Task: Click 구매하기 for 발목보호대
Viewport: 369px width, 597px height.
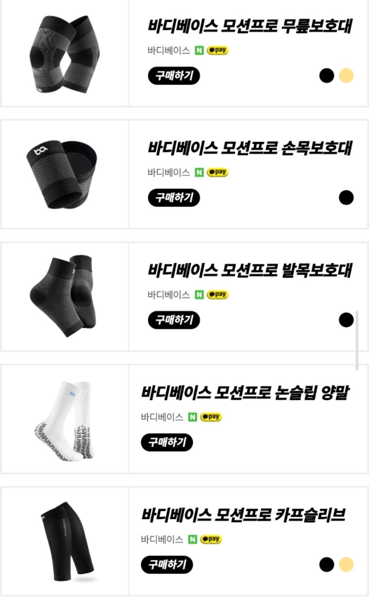Action: click(174, 320)
